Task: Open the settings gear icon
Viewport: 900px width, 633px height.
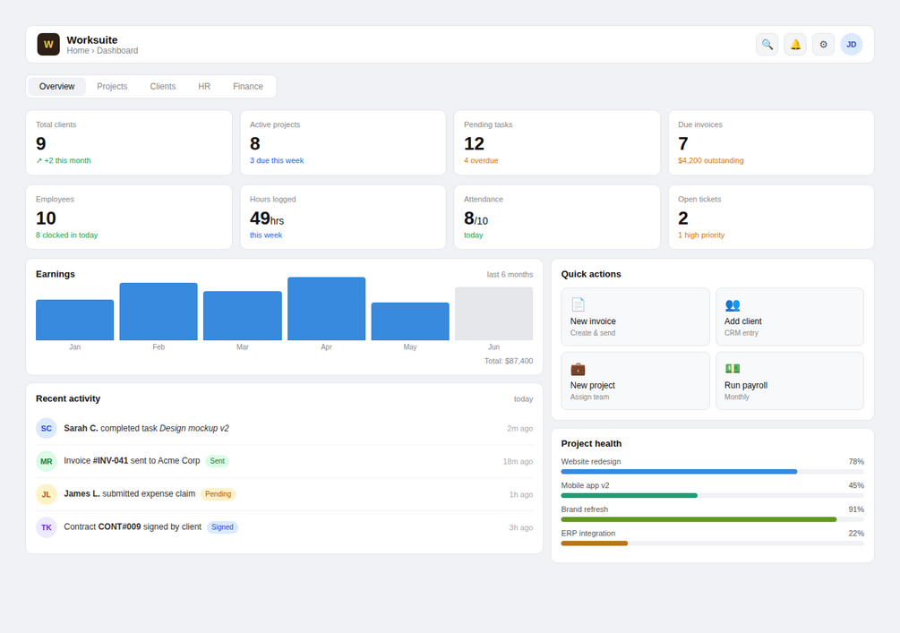Action: coord(823,44)
